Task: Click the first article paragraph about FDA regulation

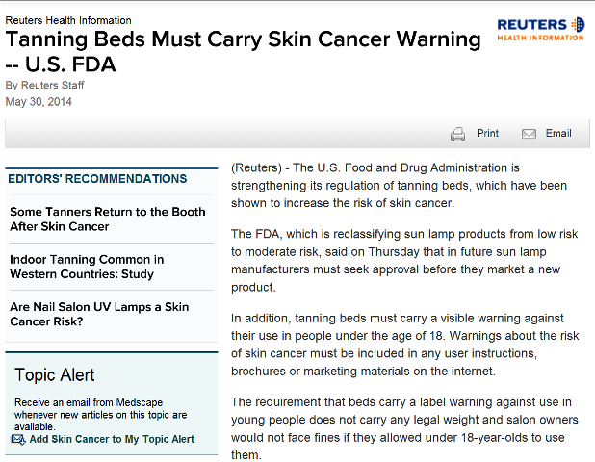Action: (x=399, y=186)
